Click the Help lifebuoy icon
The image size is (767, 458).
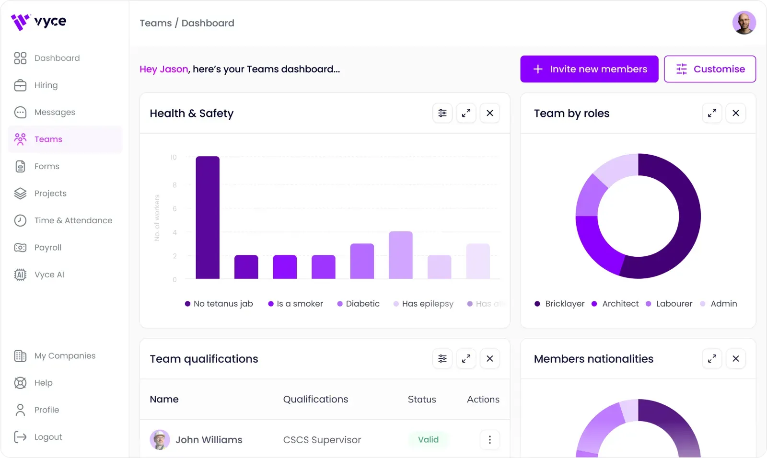point(20,383)
